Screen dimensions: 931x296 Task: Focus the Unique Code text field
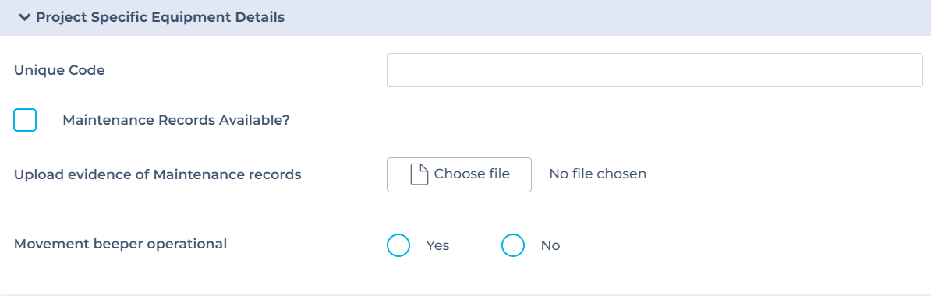click(x=654, y=70)
